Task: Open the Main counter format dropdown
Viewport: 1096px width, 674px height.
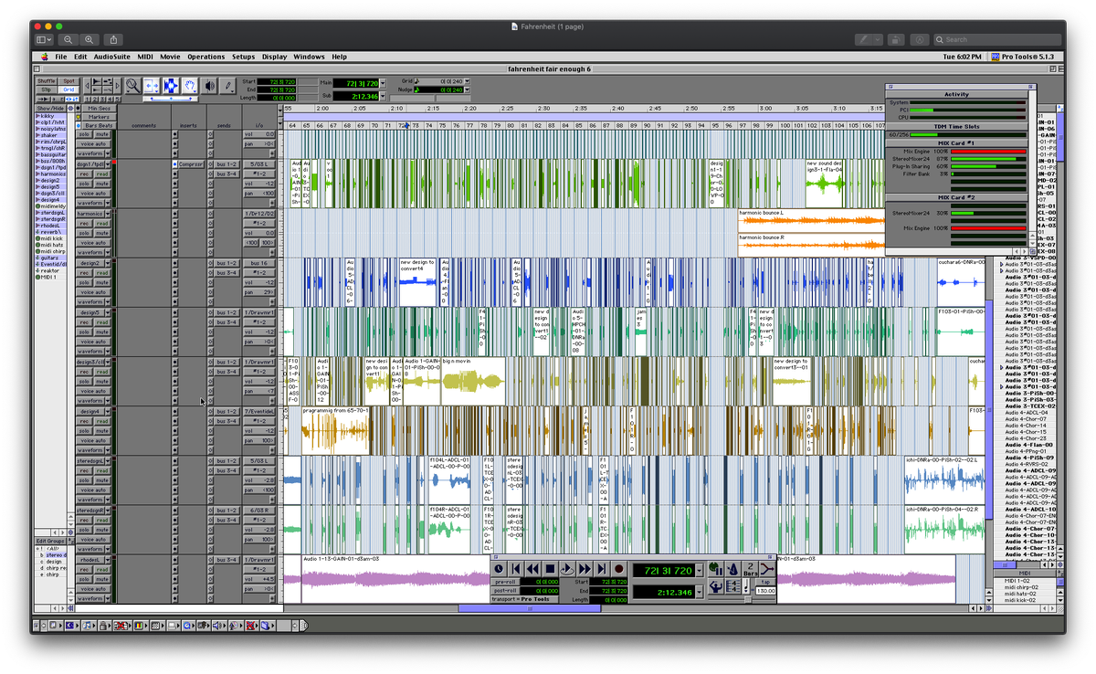Action: click(383, 83)
